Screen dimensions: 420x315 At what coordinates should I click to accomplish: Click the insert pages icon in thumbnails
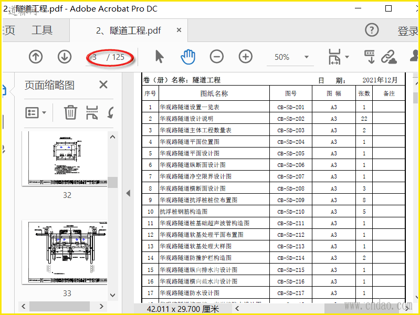pos(92,112)
